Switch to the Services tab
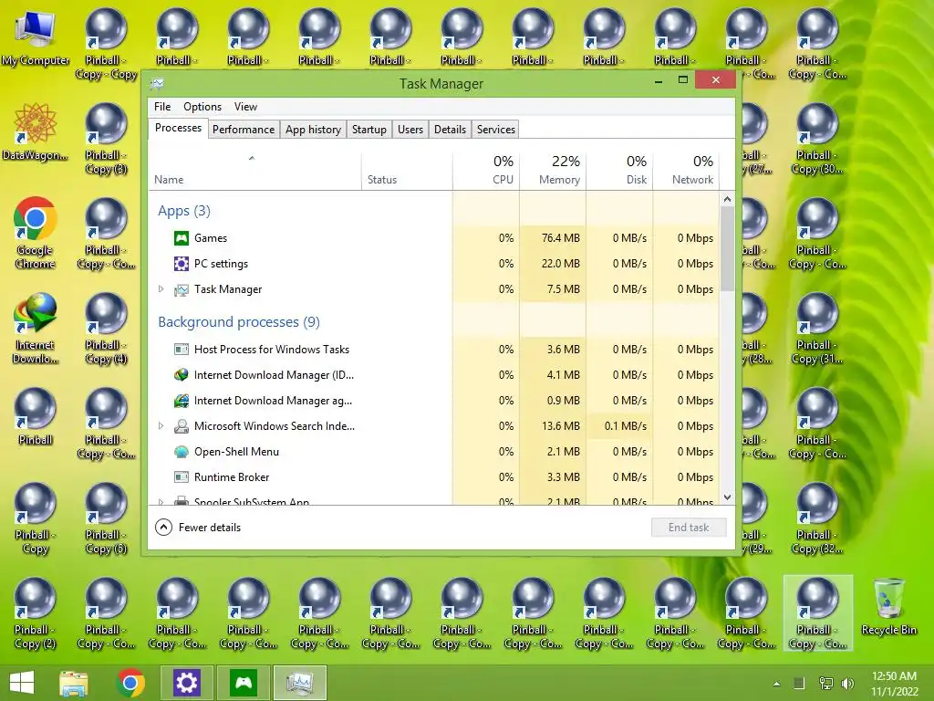 pyautogui.click(x=495, y=130)
